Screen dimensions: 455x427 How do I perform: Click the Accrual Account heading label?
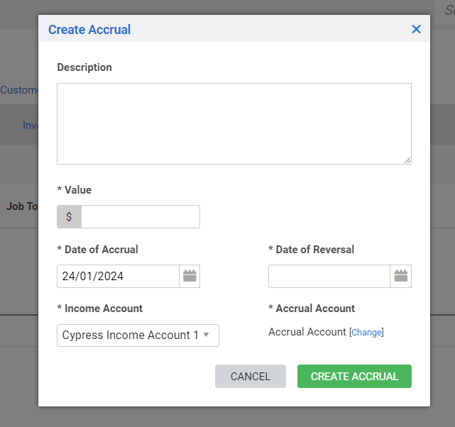pyautogui.click(x=312, y=309)
